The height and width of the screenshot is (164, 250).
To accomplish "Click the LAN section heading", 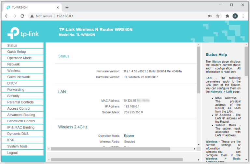I will (62, 92).
